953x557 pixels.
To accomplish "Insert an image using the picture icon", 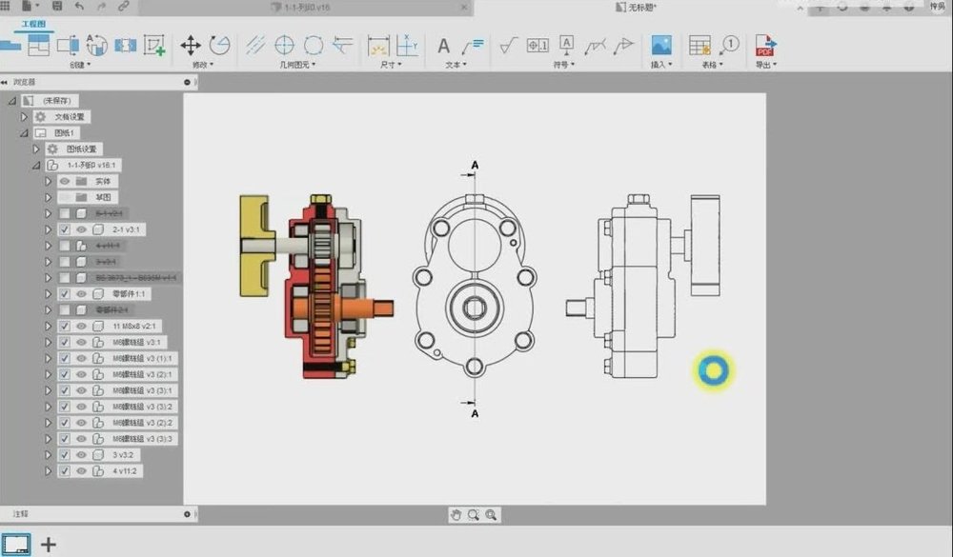I will (x=661, y=45).
